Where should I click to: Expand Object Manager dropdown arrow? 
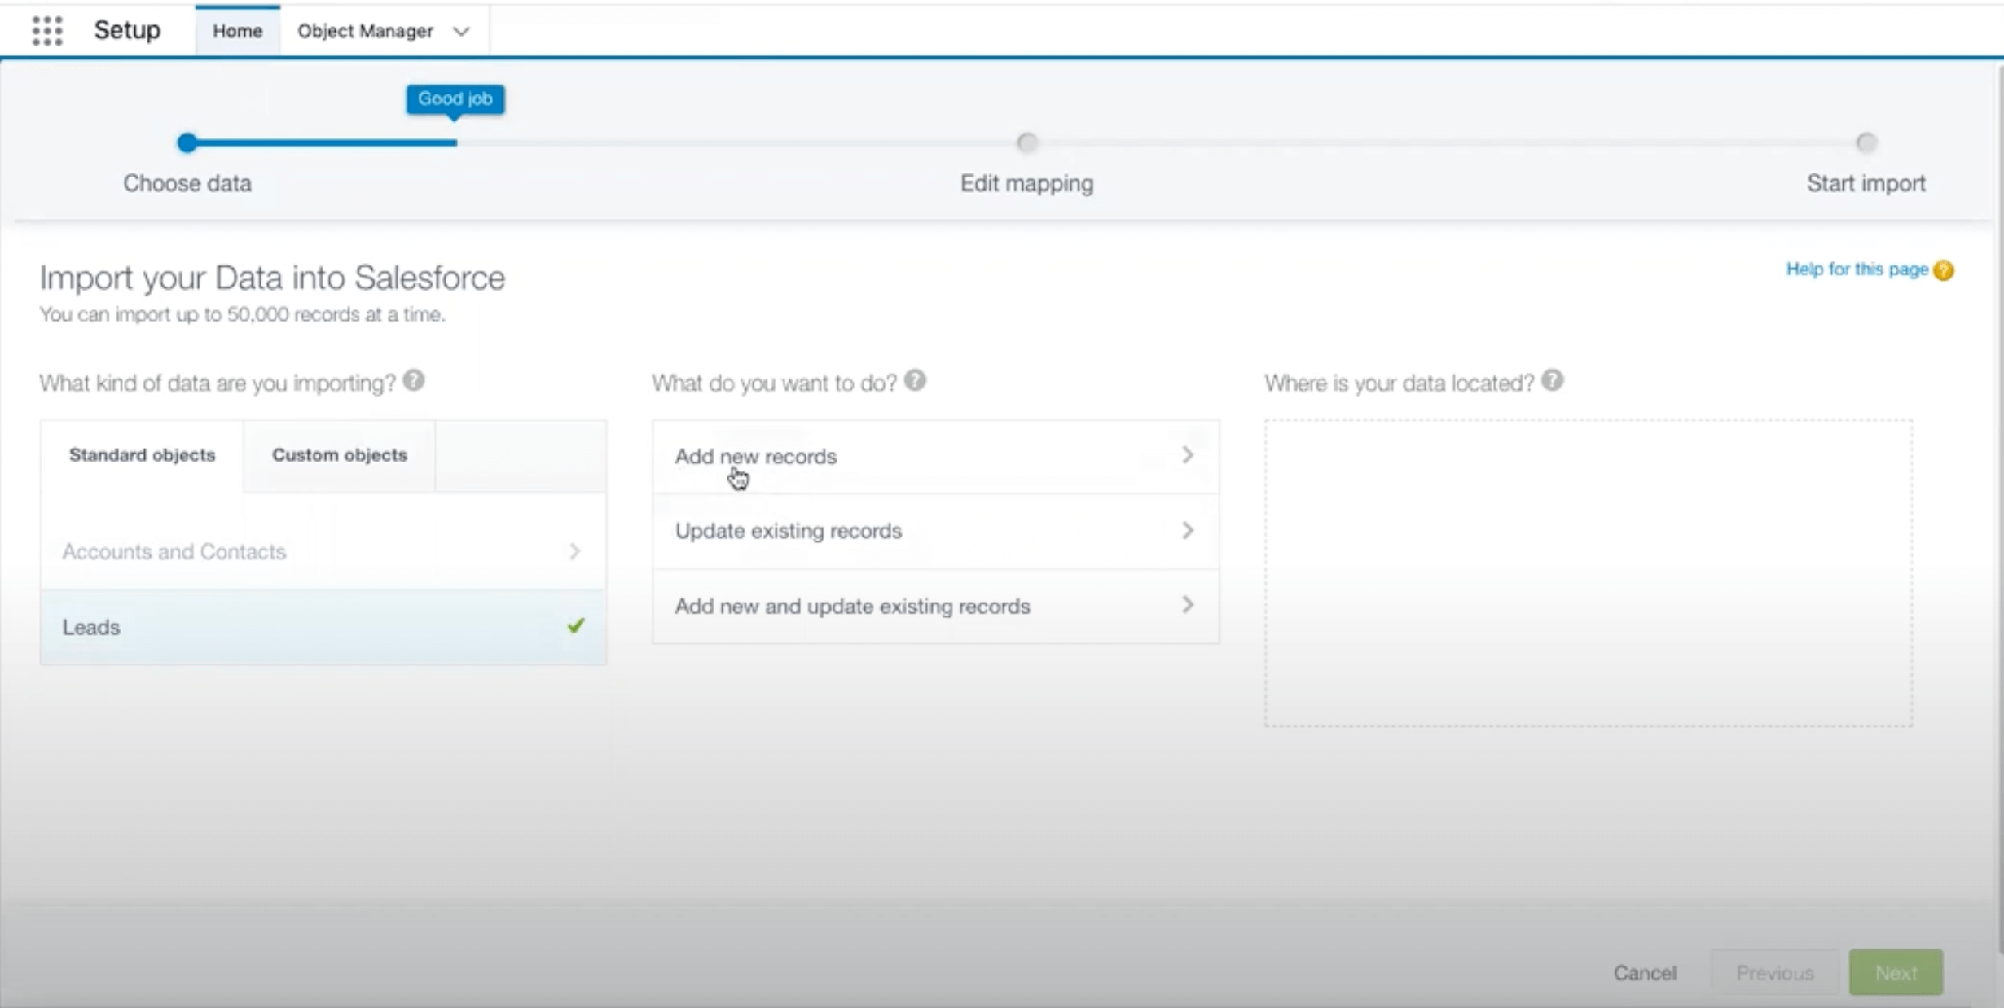pyautogui.click(x=462, y=31)
